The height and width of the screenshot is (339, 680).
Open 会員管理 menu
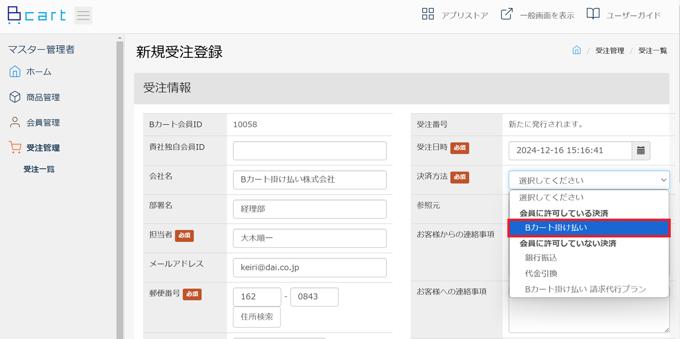(x=43, y=123)
